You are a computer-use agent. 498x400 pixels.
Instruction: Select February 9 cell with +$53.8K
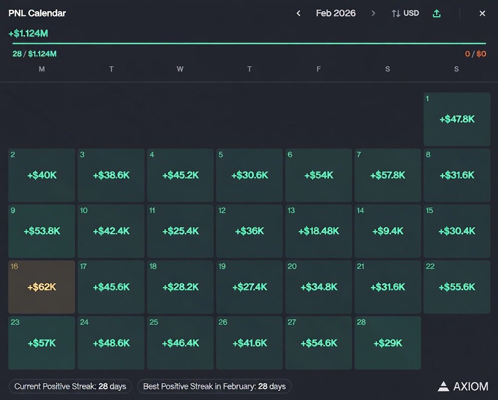42,231
